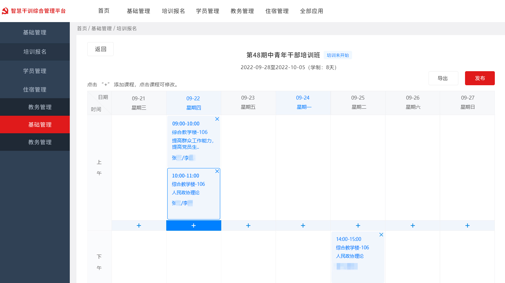Click the 返回 button
This screenshot has height=283, width=505.
click(100, 49)
